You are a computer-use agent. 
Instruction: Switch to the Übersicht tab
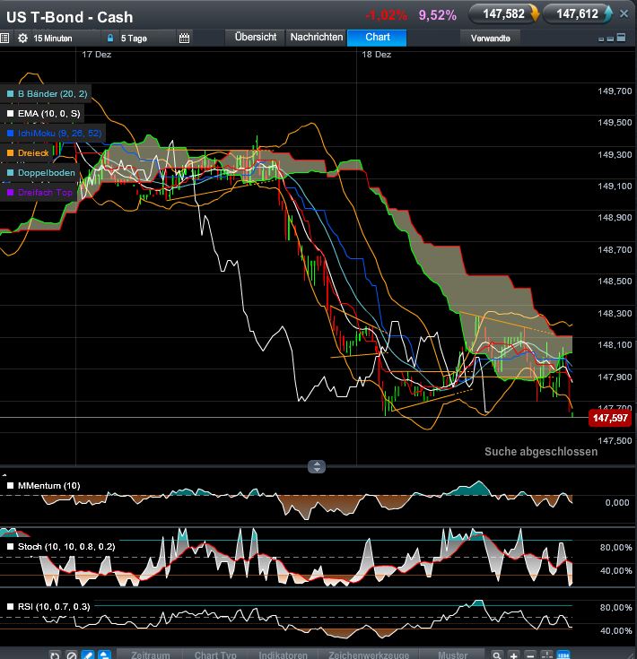pyautogui.click(x=256, y=37)
